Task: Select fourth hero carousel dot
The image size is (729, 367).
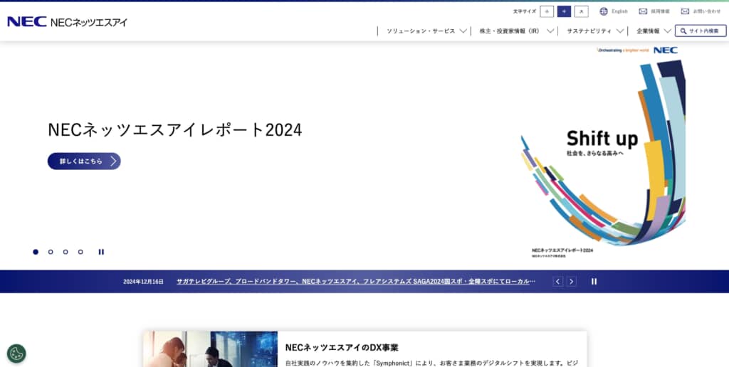Action: [x=80, y=252]
